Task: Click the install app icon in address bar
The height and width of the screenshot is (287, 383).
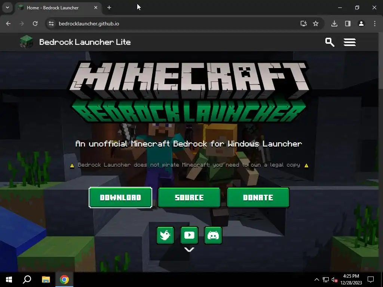Action: 303,24
